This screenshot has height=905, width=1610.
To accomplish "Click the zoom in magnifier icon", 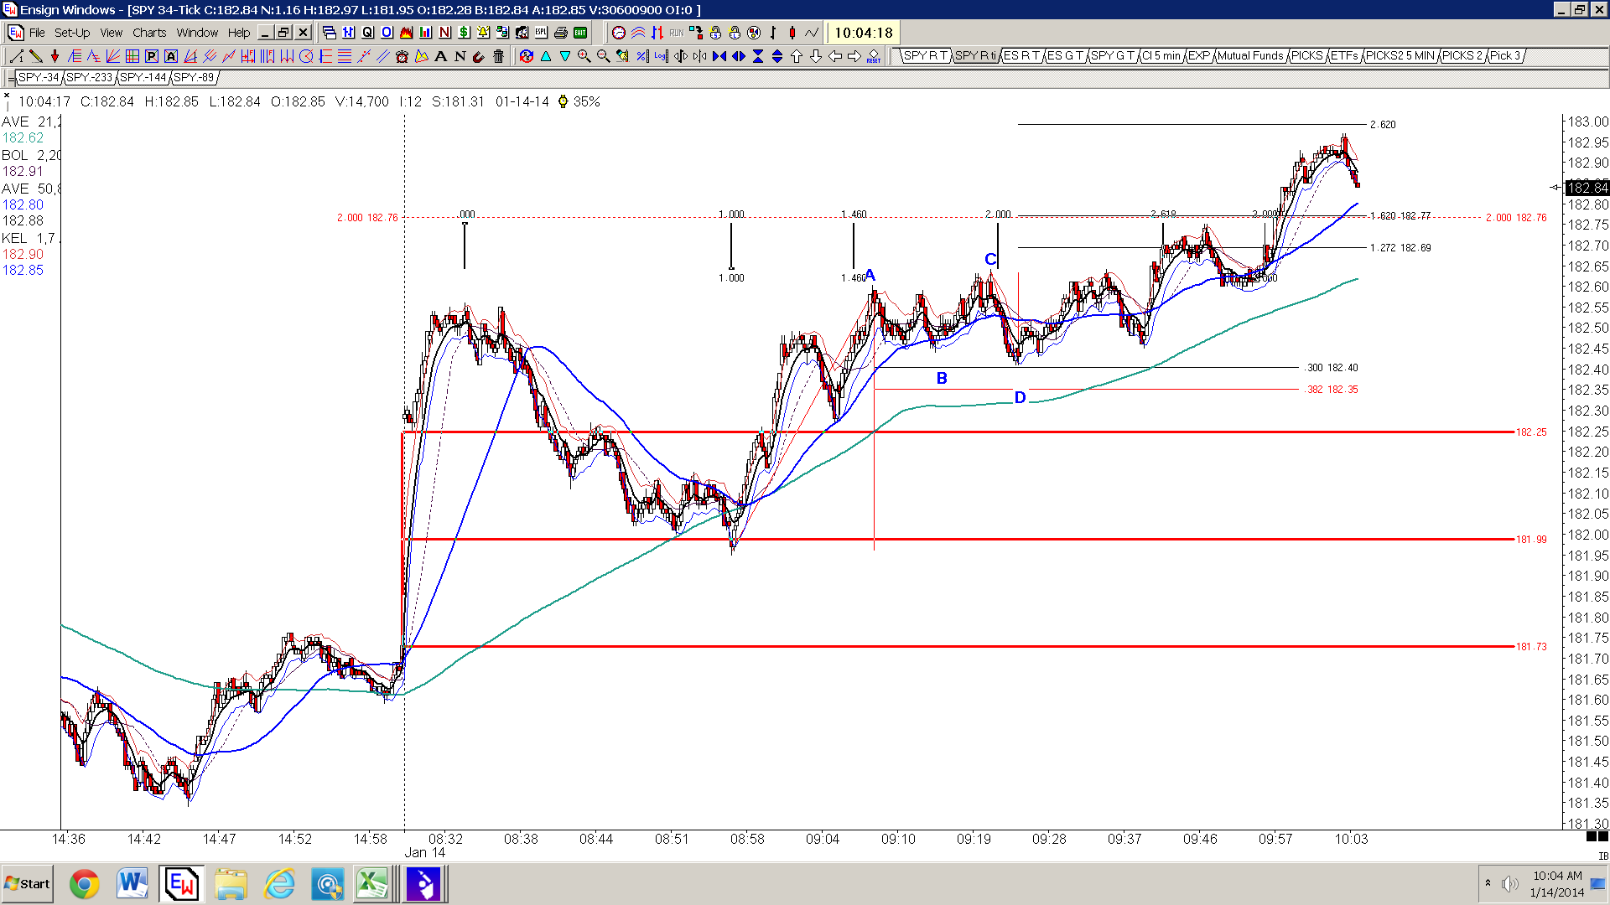I will tap(584, 56).
